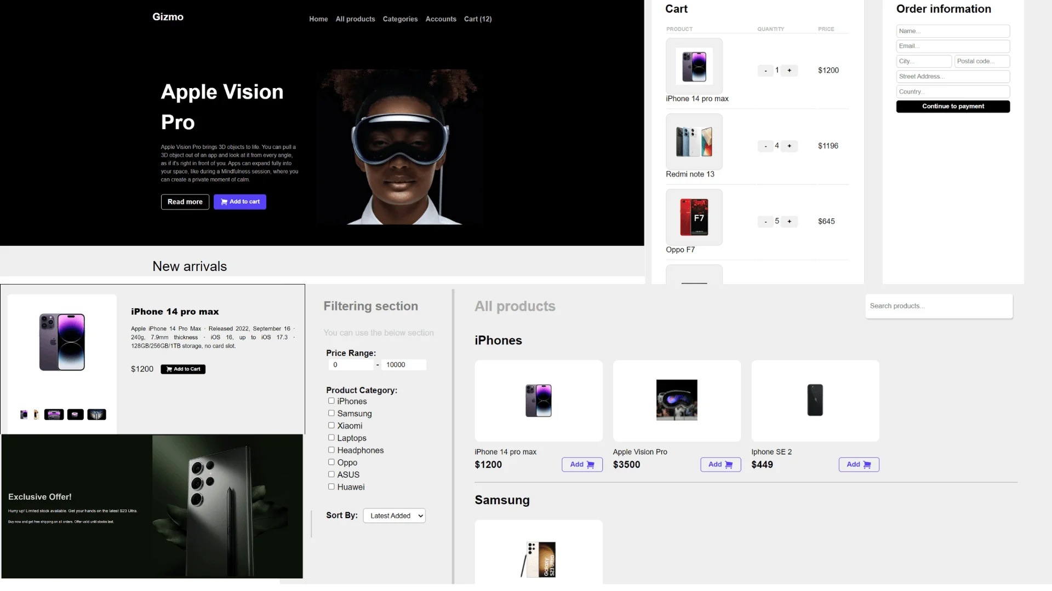Check the ASUS category filter
The height and width of the screenshot is (591, 1052).
(331, 474)
